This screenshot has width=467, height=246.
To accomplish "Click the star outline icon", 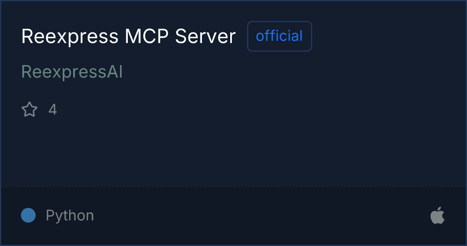I will (x=29, y=109).
